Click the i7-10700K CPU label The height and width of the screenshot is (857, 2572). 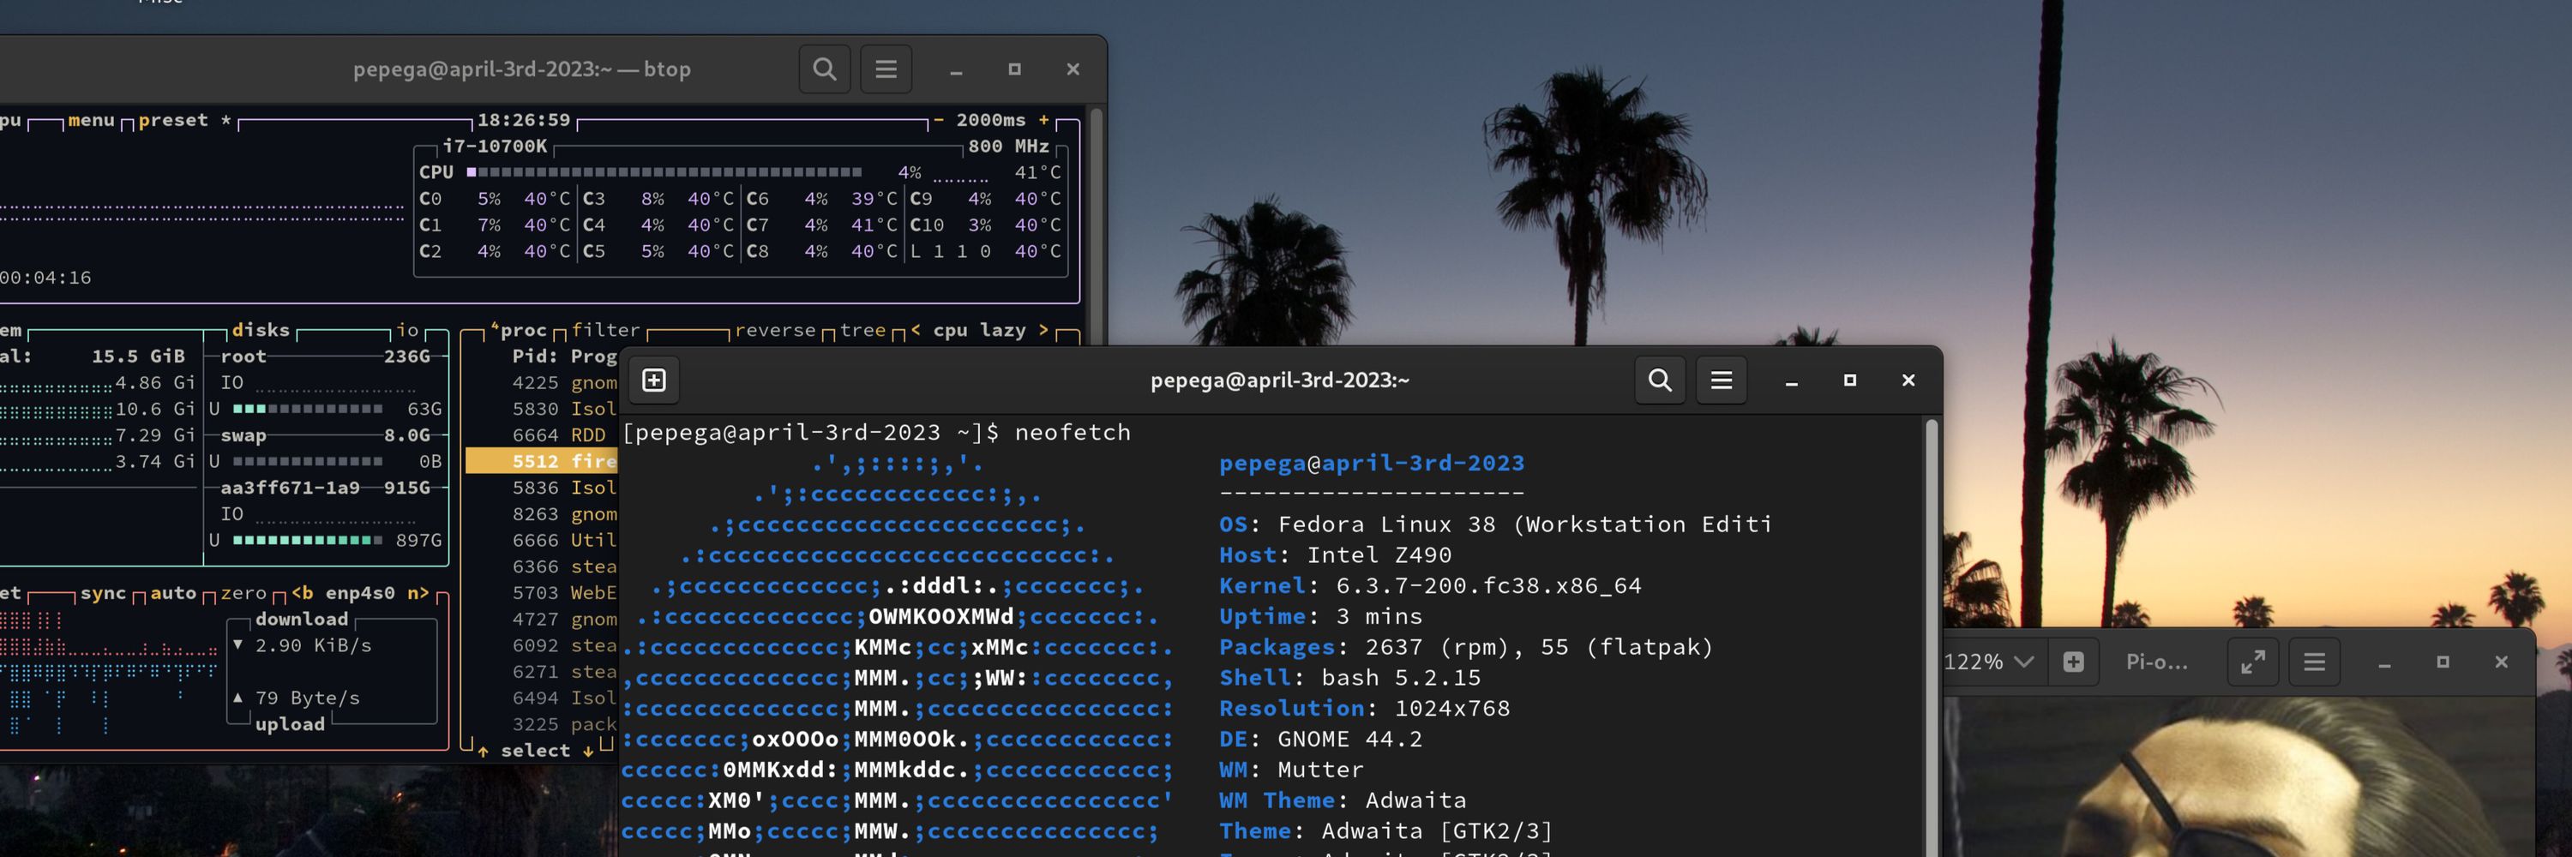(x=494, y=146)
